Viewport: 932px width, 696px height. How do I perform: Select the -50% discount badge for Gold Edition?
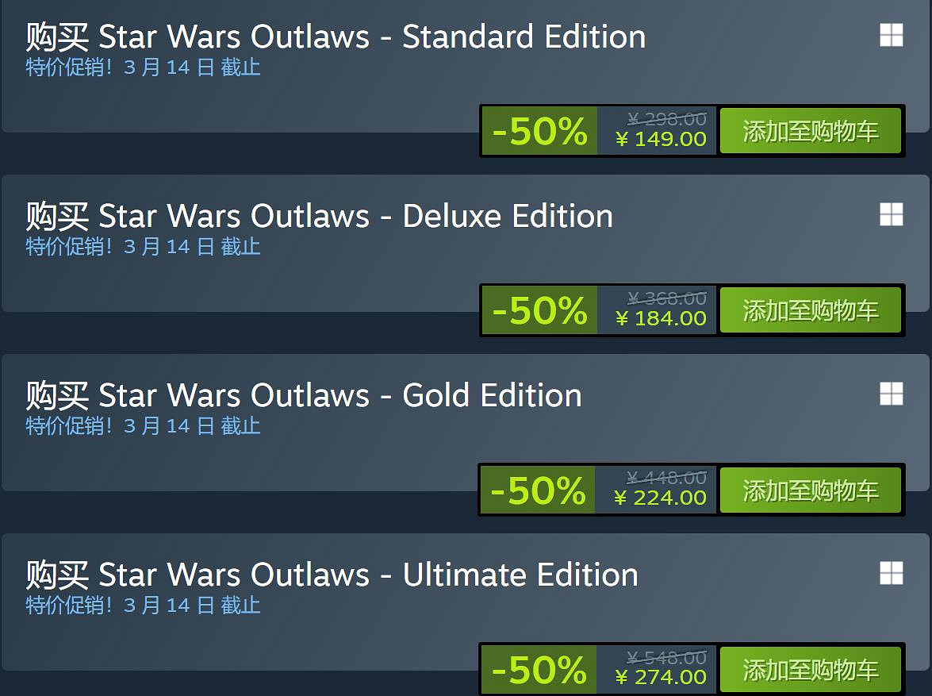pos(538,490)
